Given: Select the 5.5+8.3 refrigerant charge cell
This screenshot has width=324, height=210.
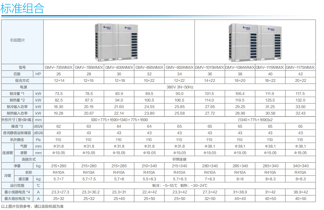Looking at the screenshot, I should (x=149, y=179).
